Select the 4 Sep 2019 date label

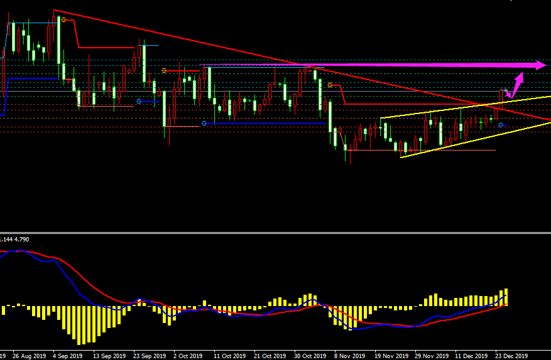point(68,356)
